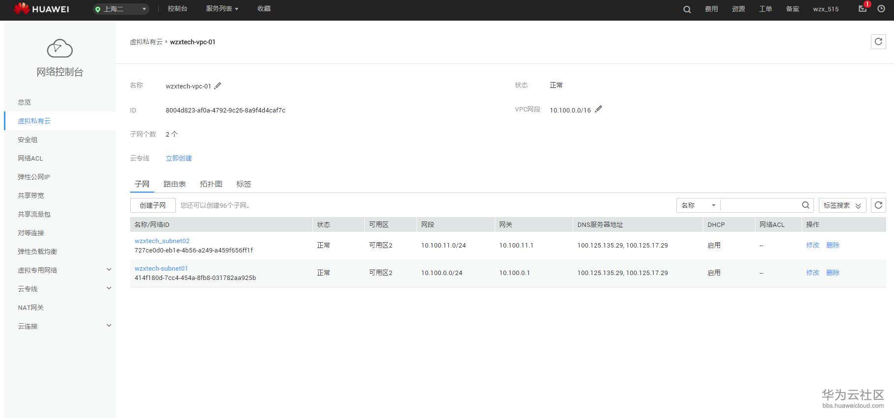Switch to the 标签 tab
This screenshot has height=418, width=894.
click(x=244, y=184)
